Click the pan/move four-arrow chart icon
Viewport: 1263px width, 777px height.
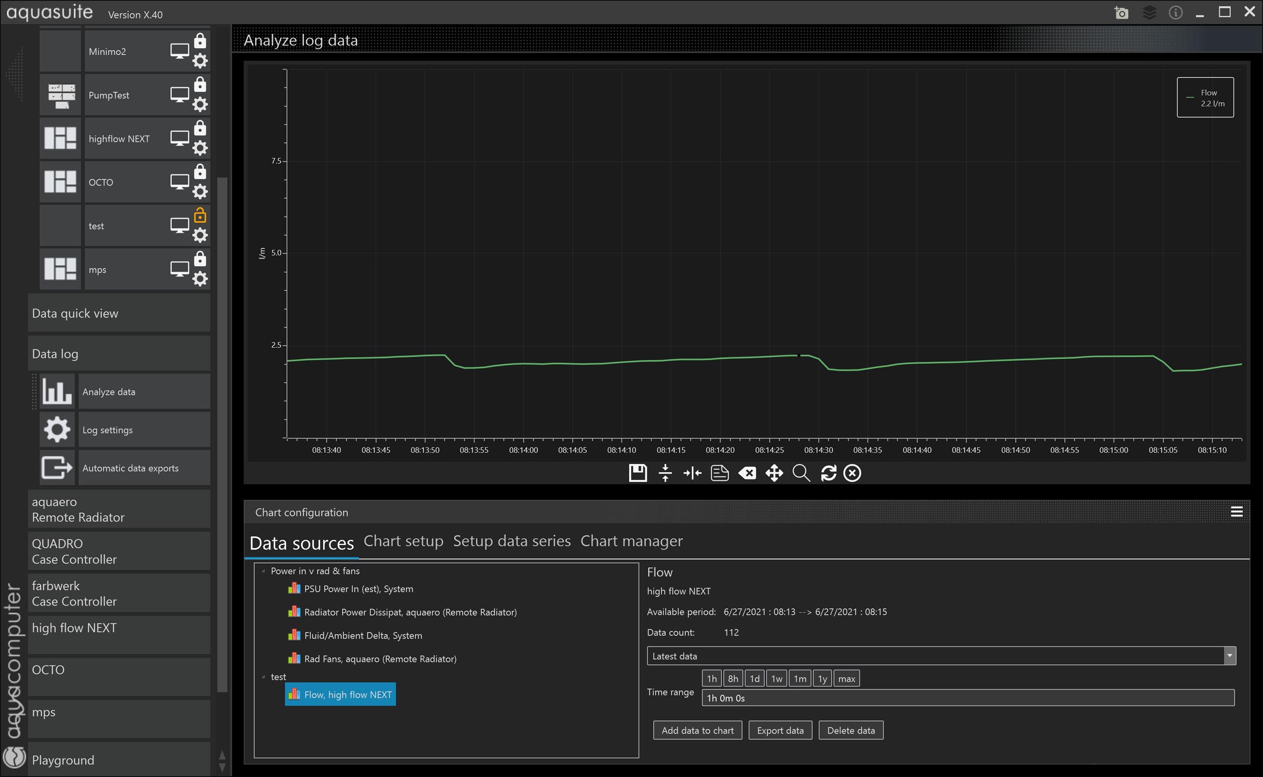click(x=773, y=473)
